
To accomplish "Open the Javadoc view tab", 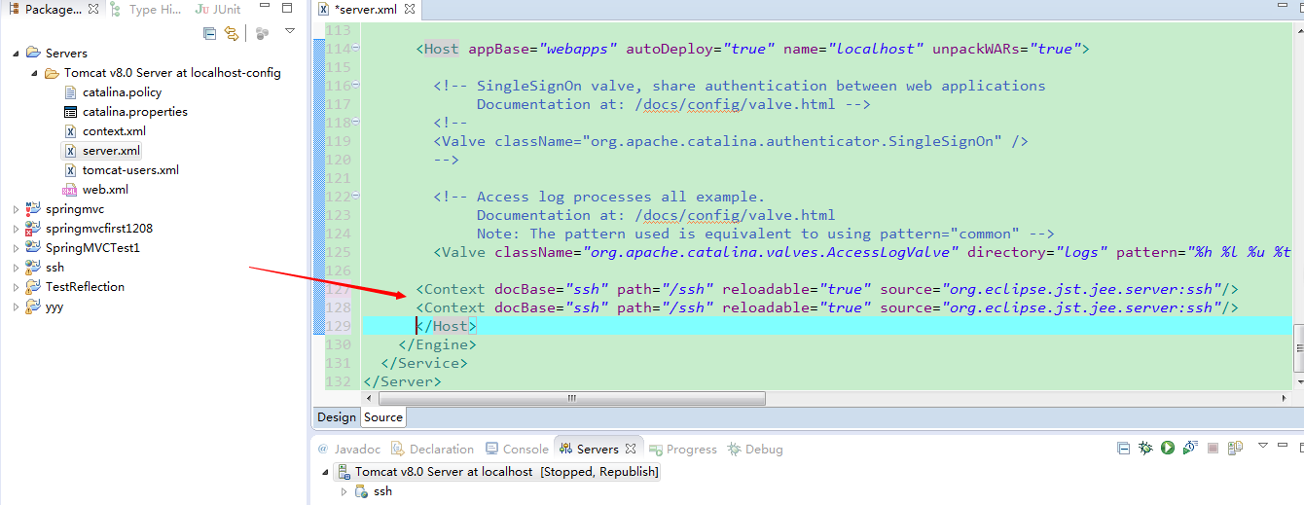I will [348, 449].
